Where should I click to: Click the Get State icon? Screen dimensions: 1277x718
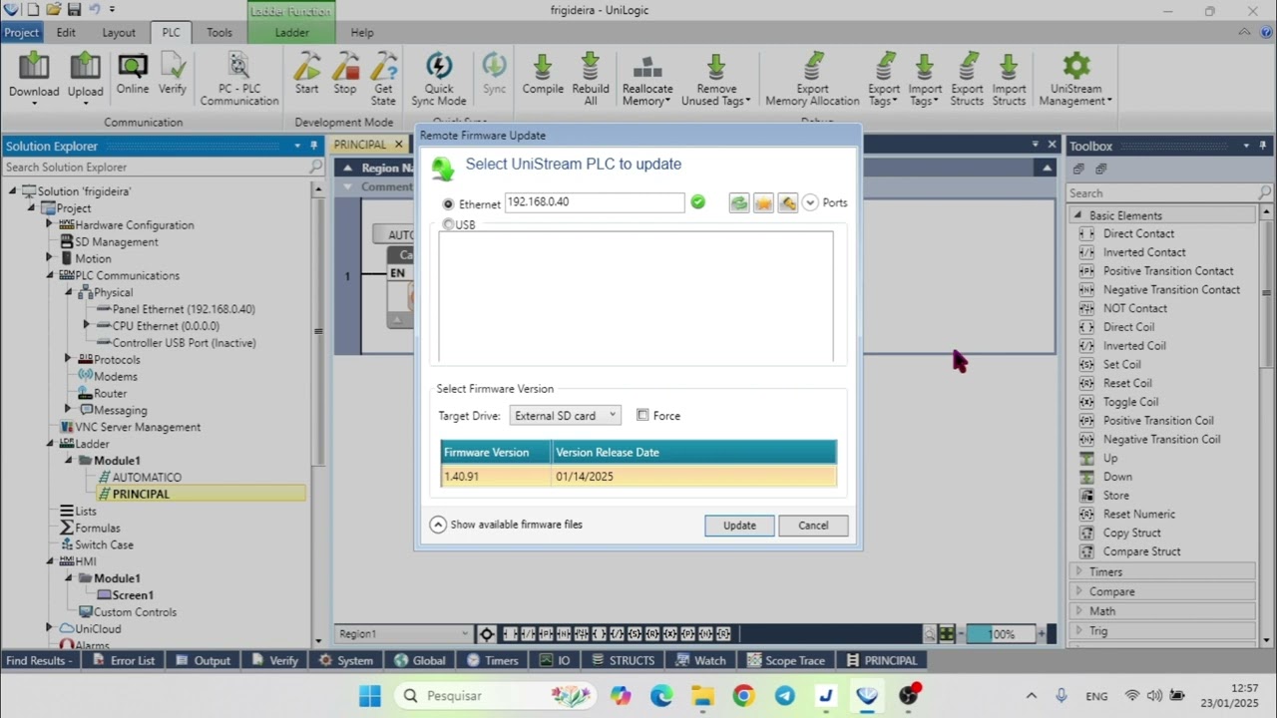(384, 80)
